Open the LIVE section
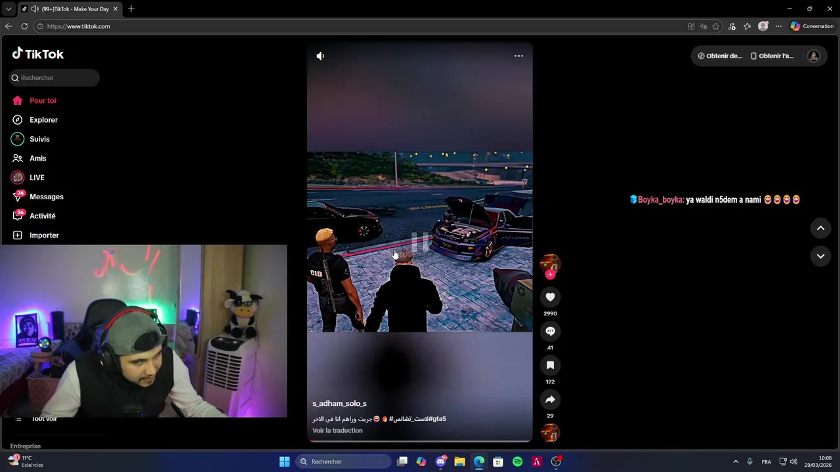Viewport: 840px width, 472px height. (37, 178)
